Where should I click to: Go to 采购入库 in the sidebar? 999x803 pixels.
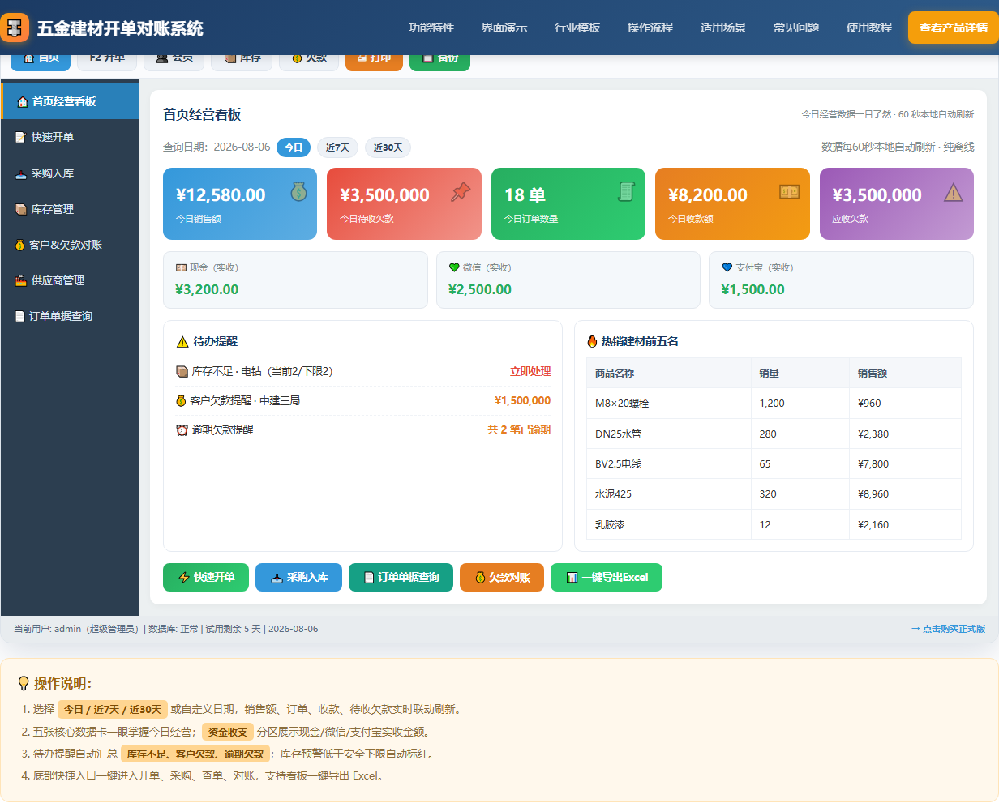click(x=70, y=173)
